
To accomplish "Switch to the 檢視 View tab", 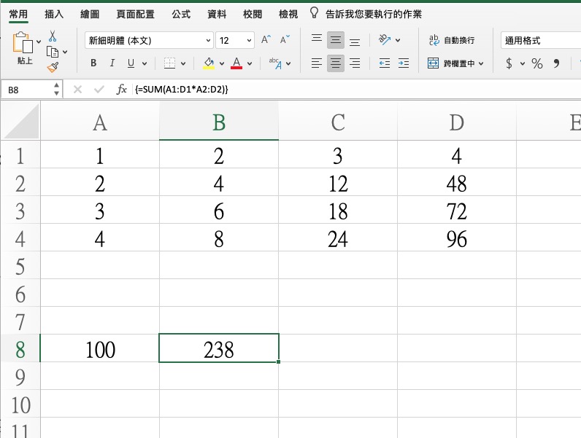I will click(x=288, y=14).
